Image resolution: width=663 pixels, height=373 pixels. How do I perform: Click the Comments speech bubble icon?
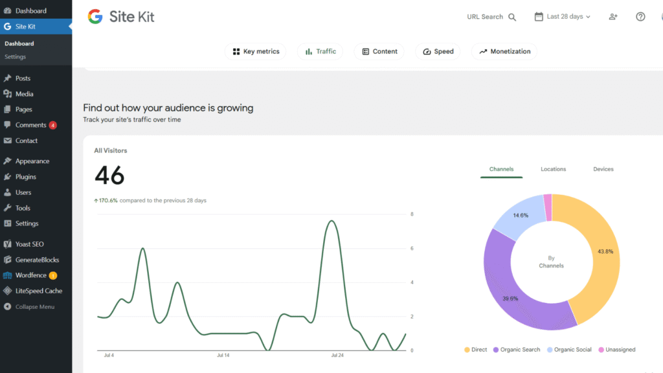[x=7, y=125]
